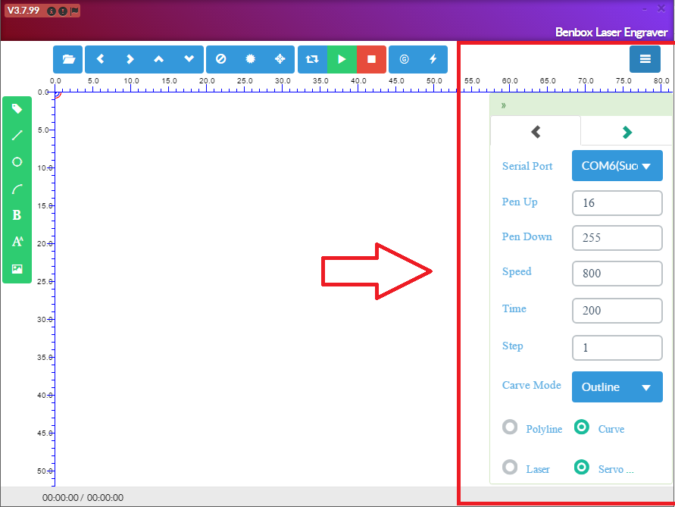The width and height of the screenshot is (675, 507).
Task: Move the laser left with the left arrow
Action: [100, 59]
